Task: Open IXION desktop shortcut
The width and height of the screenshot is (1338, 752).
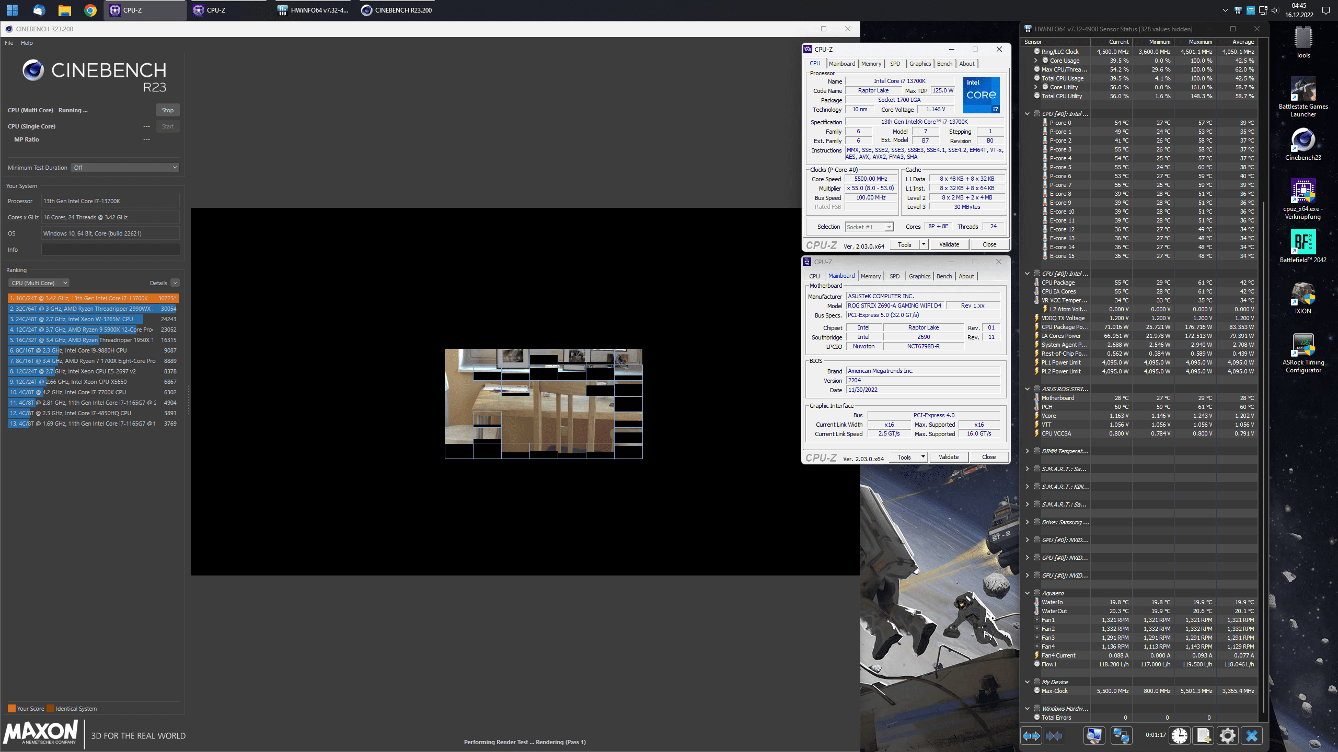Action: 1303,298
